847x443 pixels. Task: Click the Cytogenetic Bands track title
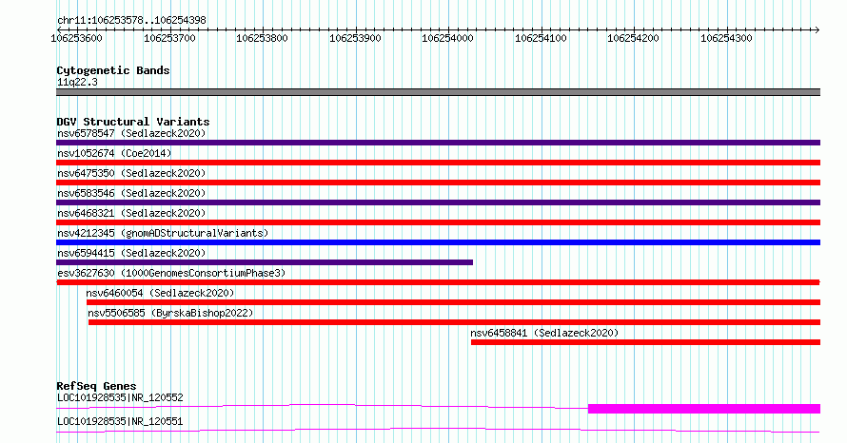(x=113, y=70)
